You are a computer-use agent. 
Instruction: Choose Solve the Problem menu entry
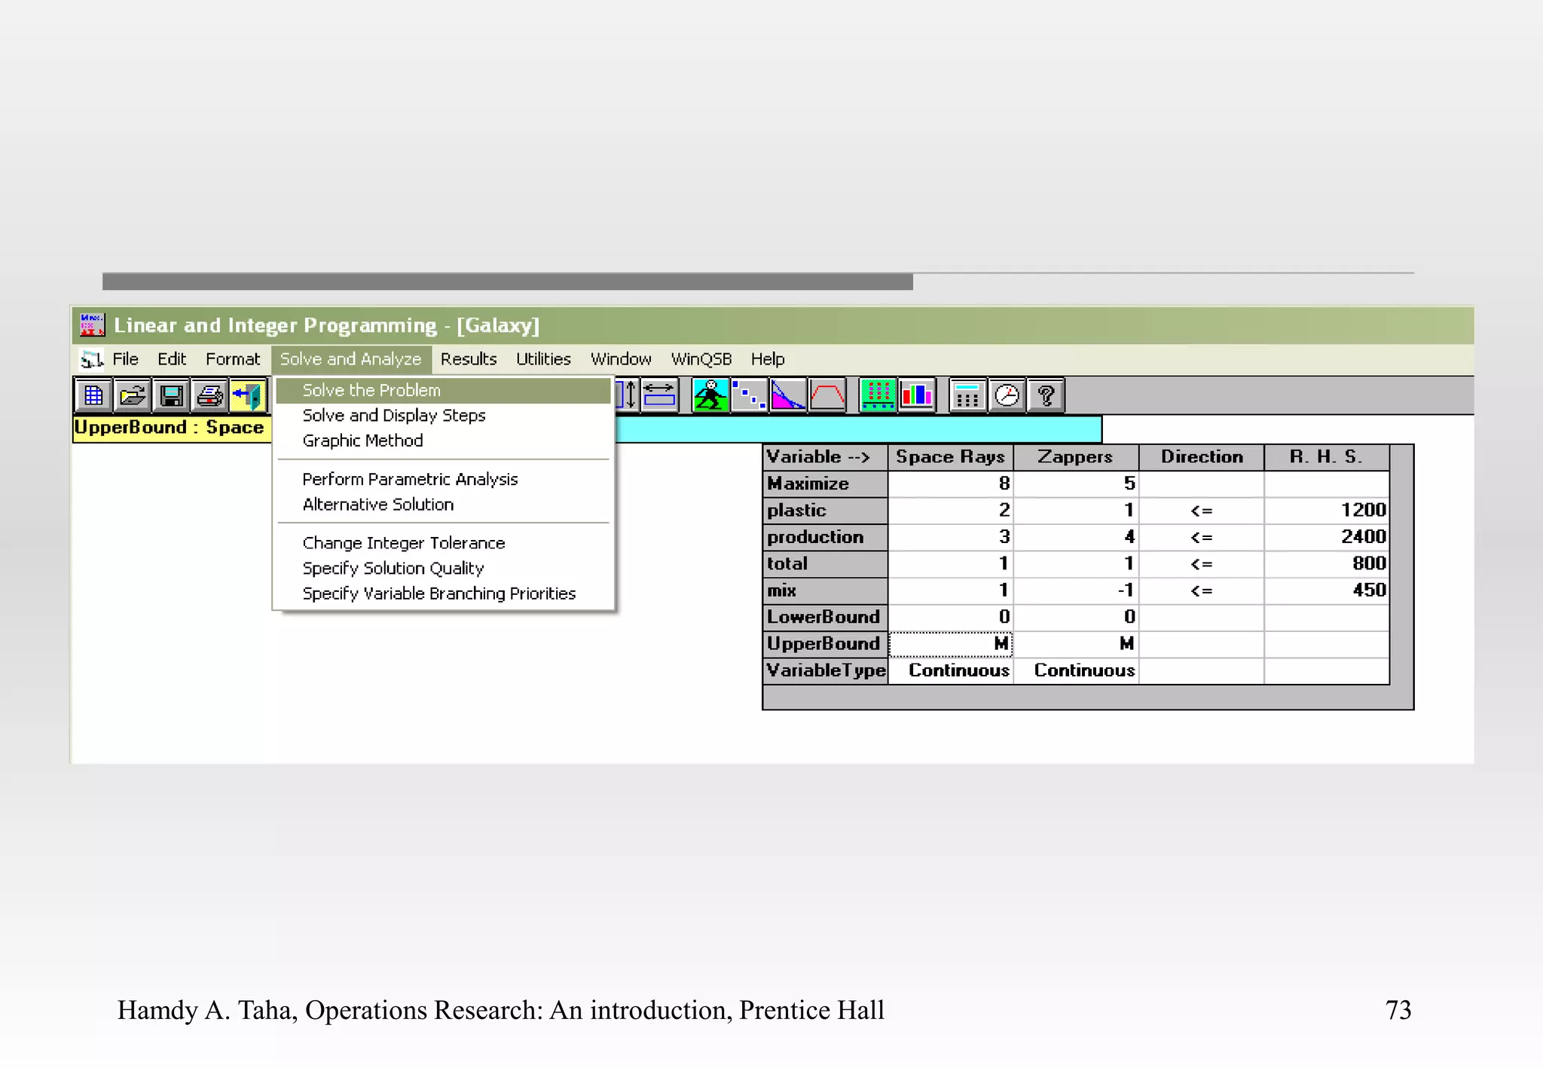coord(371,390)
